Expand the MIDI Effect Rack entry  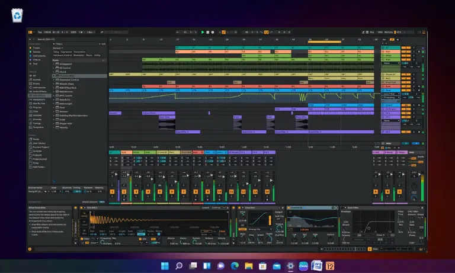[x=54, y=88]
